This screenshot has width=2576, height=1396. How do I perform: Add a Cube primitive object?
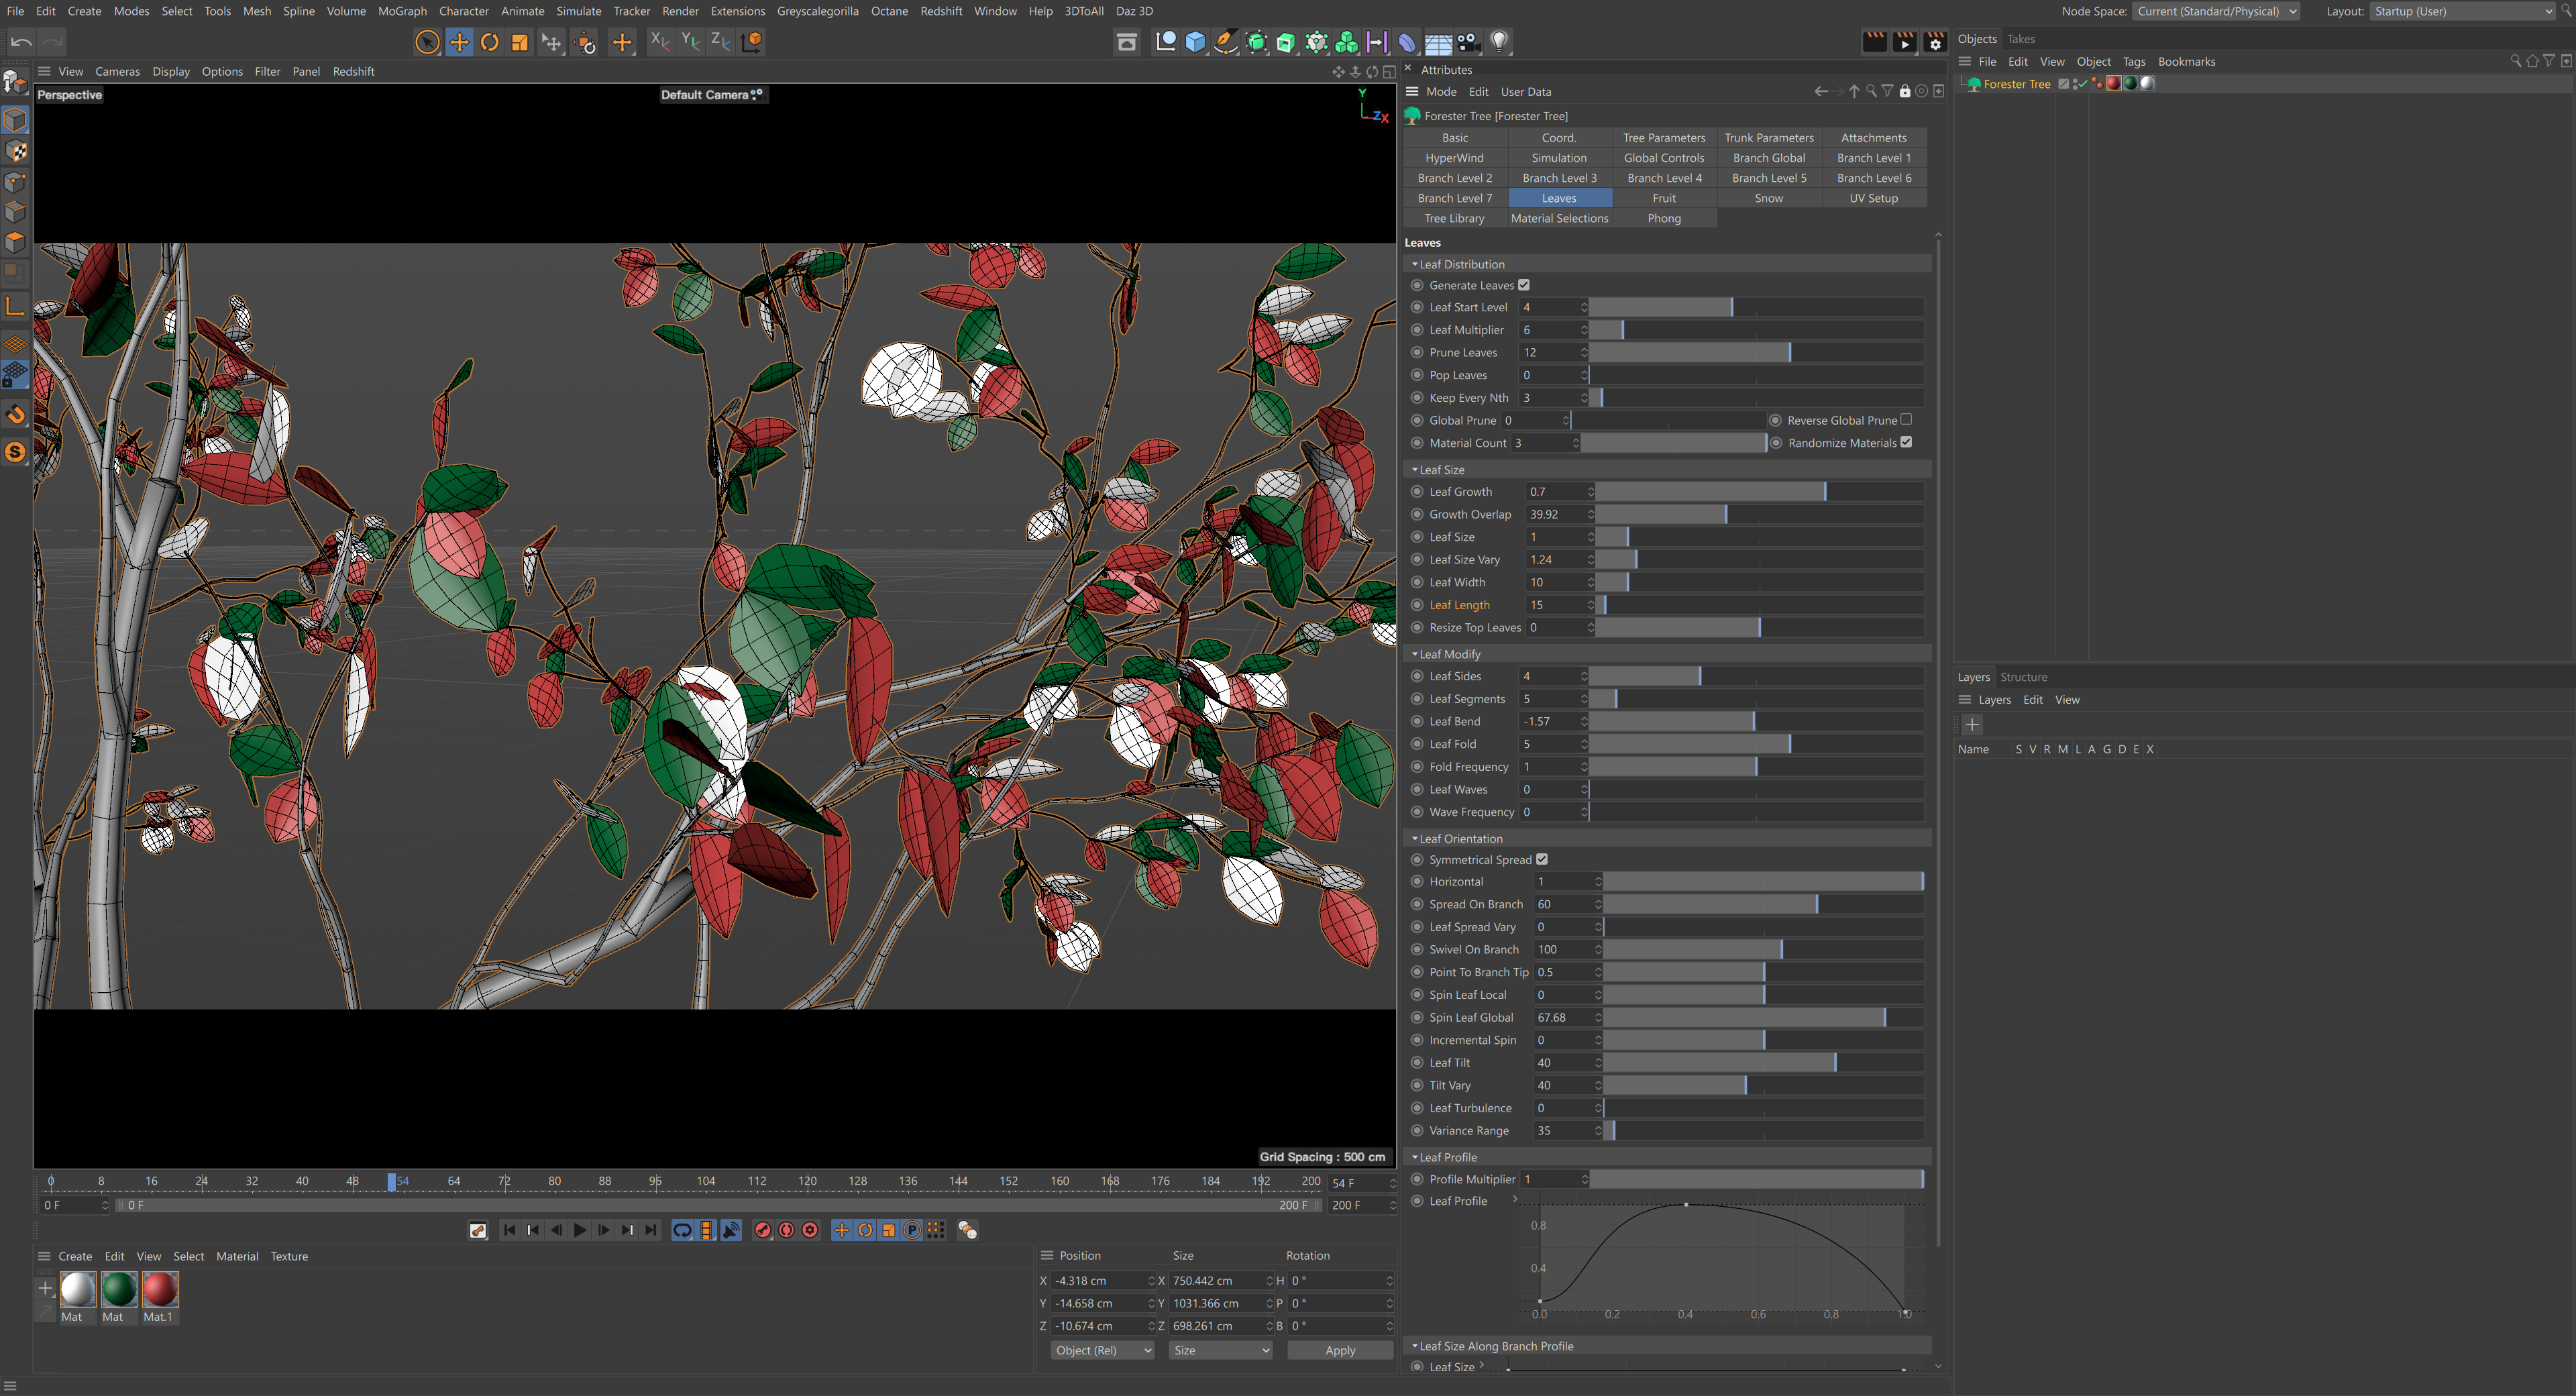[x=1195, y=42]
